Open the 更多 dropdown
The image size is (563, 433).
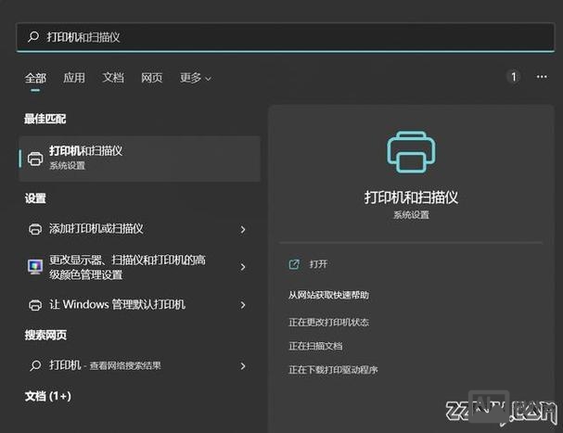coord(196,78)
